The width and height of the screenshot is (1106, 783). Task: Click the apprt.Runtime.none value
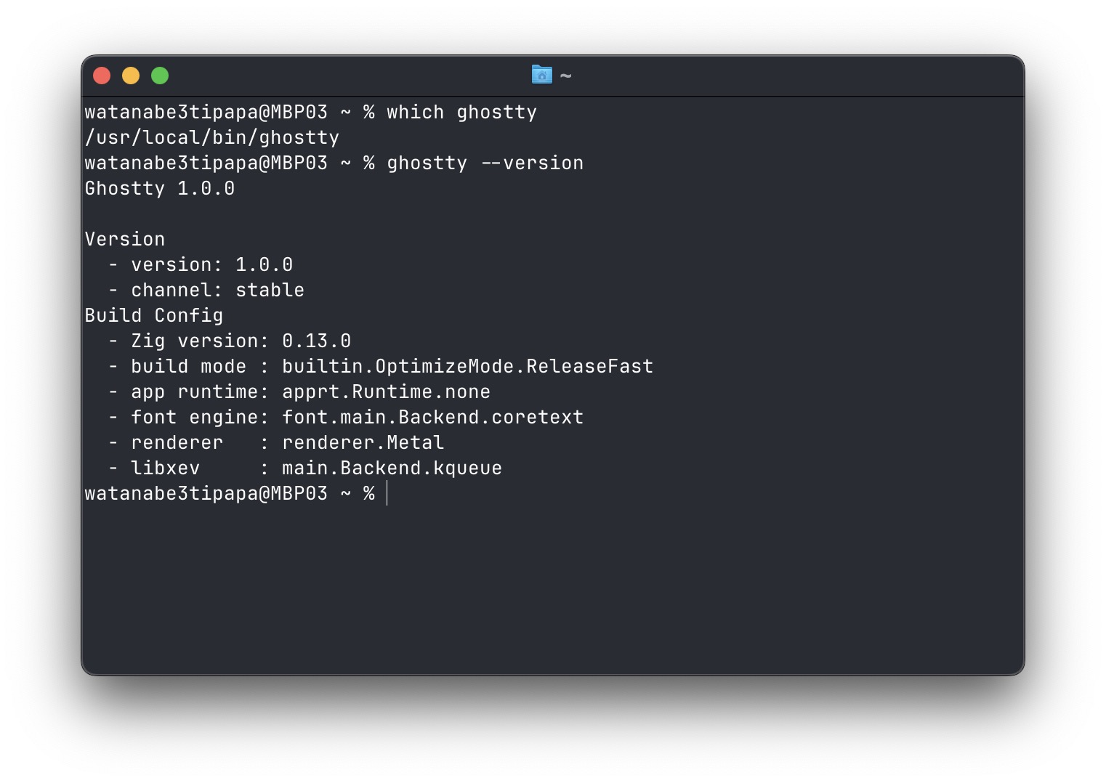click(387, 392)
